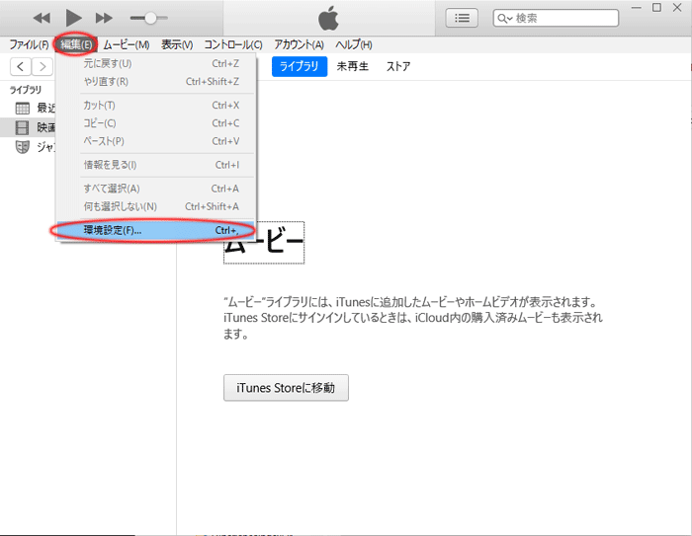Focus the 検索 search field
The height and width of the screenshot is (536, 692).
click(x=556, y=18)
